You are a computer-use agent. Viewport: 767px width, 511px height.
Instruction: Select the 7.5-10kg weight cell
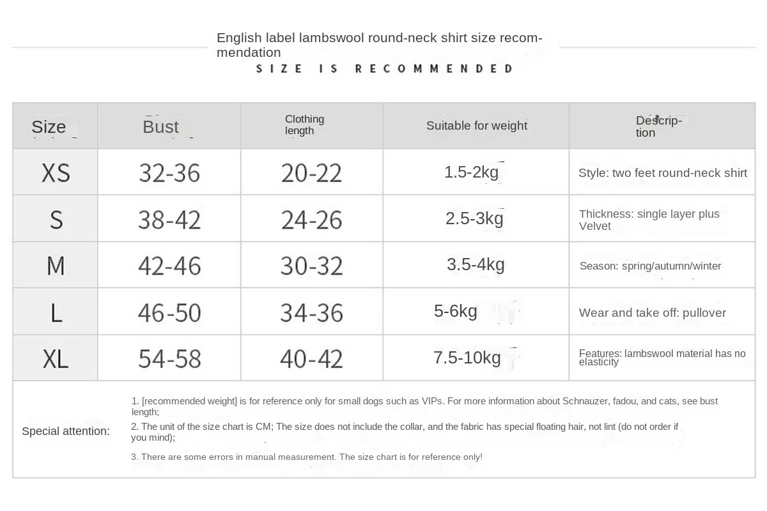[467, 358]
